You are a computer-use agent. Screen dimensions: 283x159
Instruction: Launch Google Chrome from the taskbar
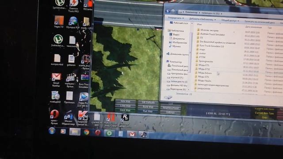[x=87, y=132]
